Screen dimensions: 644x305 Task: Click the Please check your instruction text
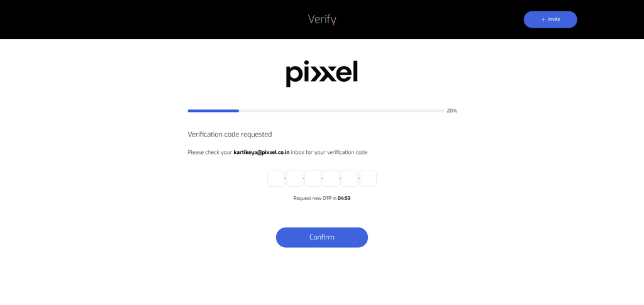pos(210,152)
